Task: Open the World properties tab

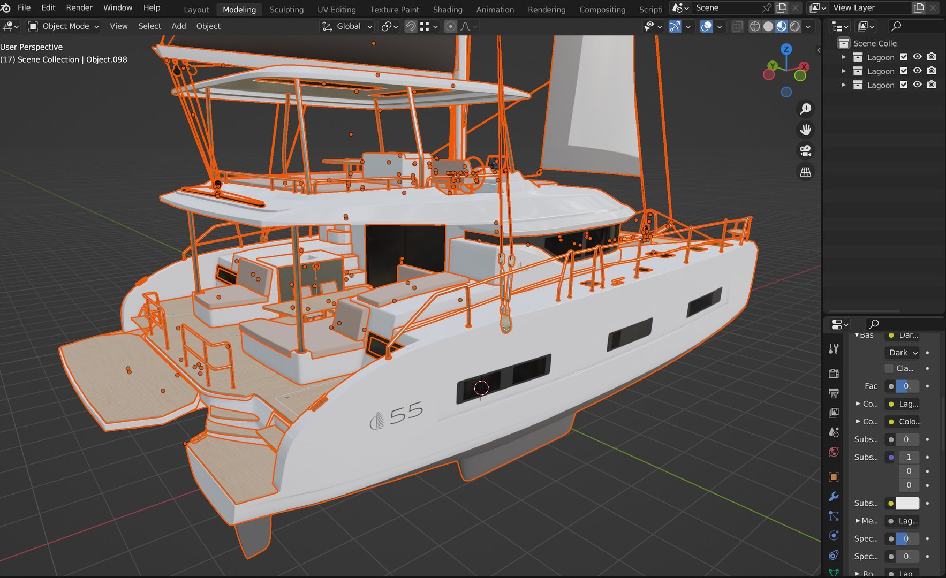Action: coord(834,452)
